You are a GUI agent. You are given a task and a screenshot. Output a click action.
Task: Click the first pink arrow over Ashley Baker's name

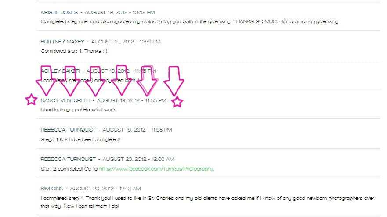pos(46,81)
